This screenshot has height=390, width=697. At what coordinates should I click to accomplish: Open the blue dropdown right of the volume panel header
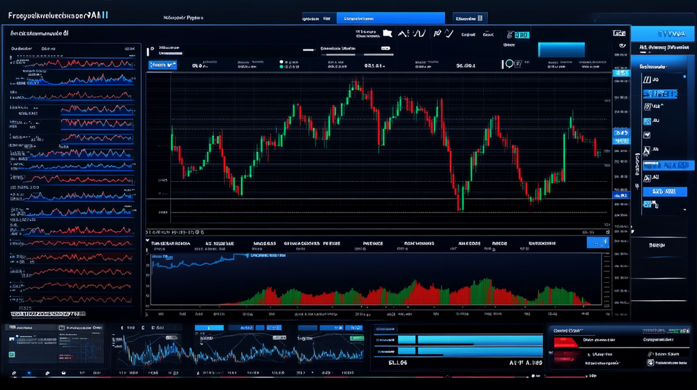click(x=597, y=242)
